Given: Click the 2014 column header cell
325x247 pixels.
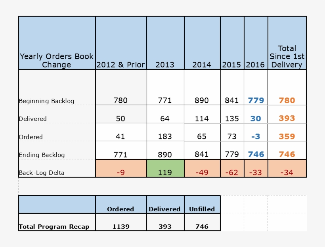Looking at the screenshot, I should pos(202,65).
